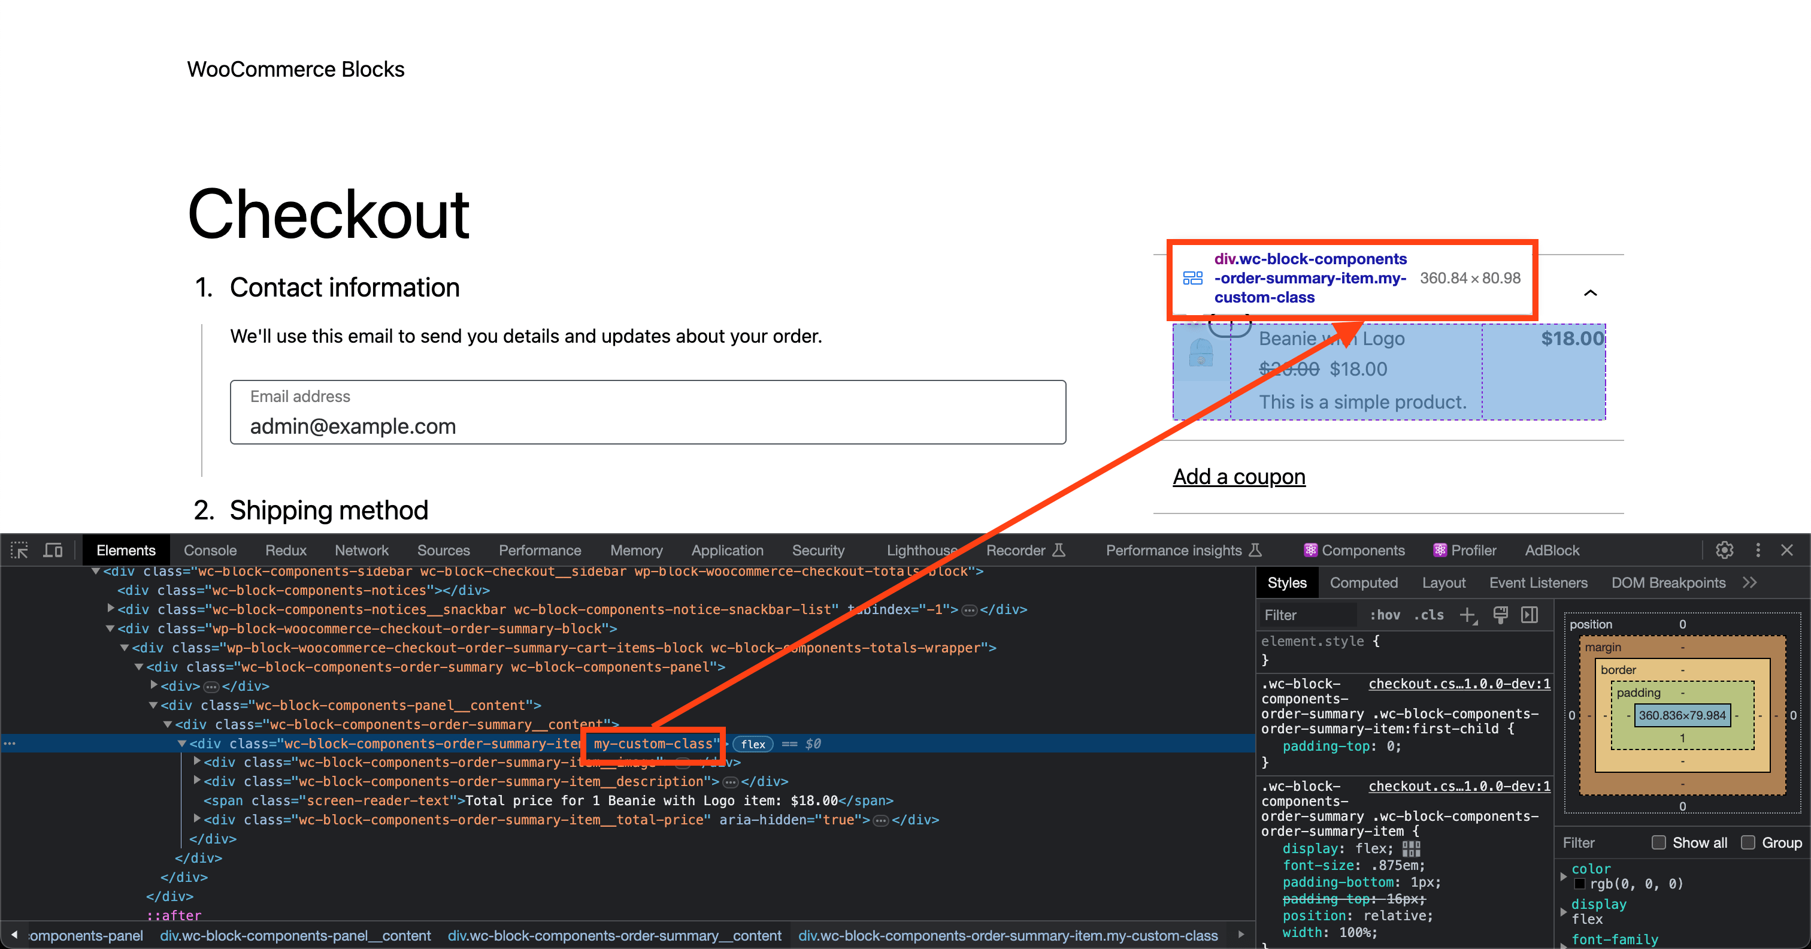The image size is (1811, 949).
Task: Open the Computed styles tab
Action: pos(1363,582)
